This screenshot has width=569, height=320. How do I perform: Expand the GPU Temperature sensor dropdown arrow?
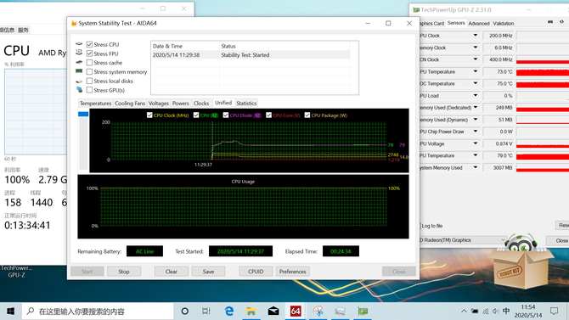475,71
